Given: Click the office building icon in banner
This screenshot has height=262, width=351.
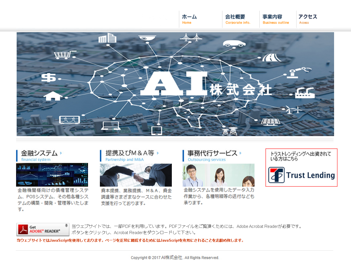Looking at the screenshot, I should (x=107, y=38).
